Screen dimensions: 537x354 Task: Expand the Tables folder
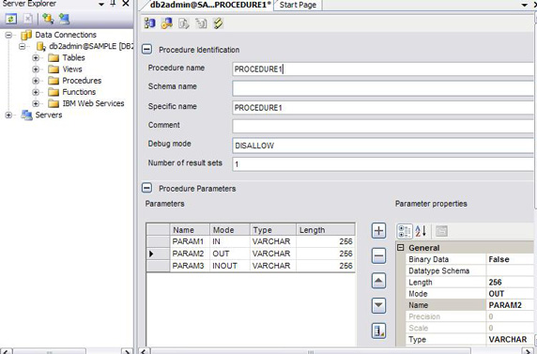[x=36, y=58]
